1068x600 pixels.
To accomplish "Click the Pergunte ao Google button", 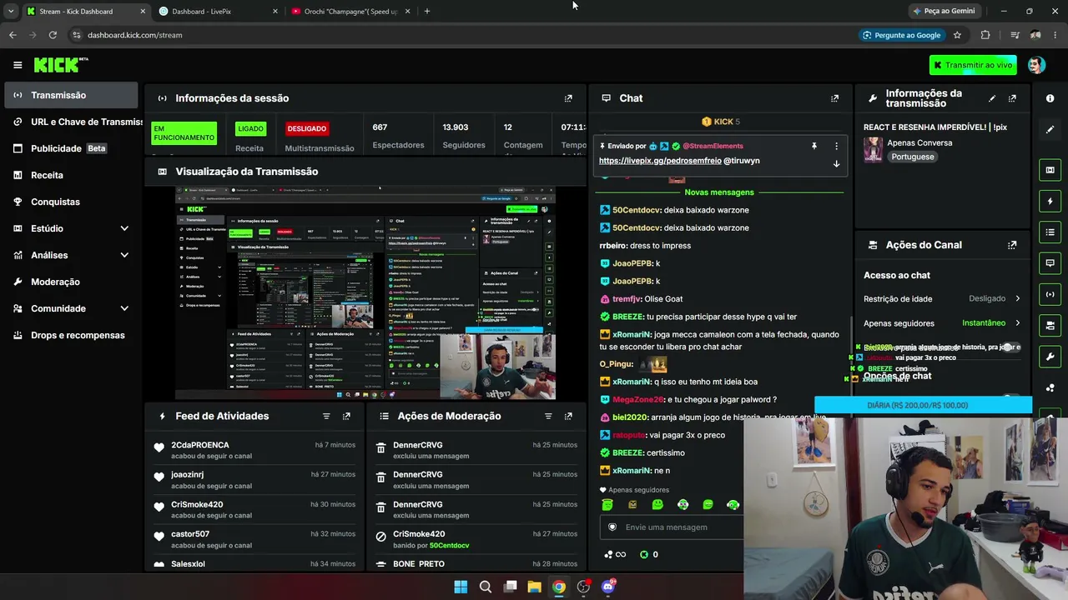I will point(902,35).
